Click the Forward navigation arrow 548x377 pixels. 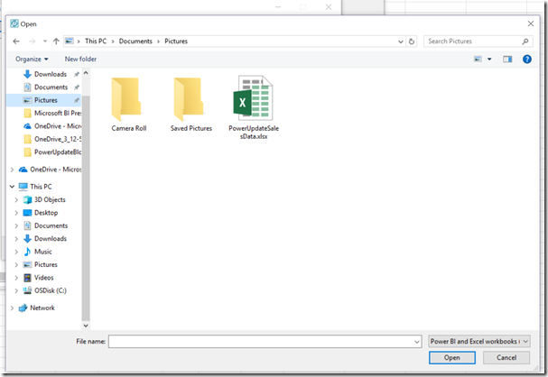pyautogui.click(x=32, y=41)
